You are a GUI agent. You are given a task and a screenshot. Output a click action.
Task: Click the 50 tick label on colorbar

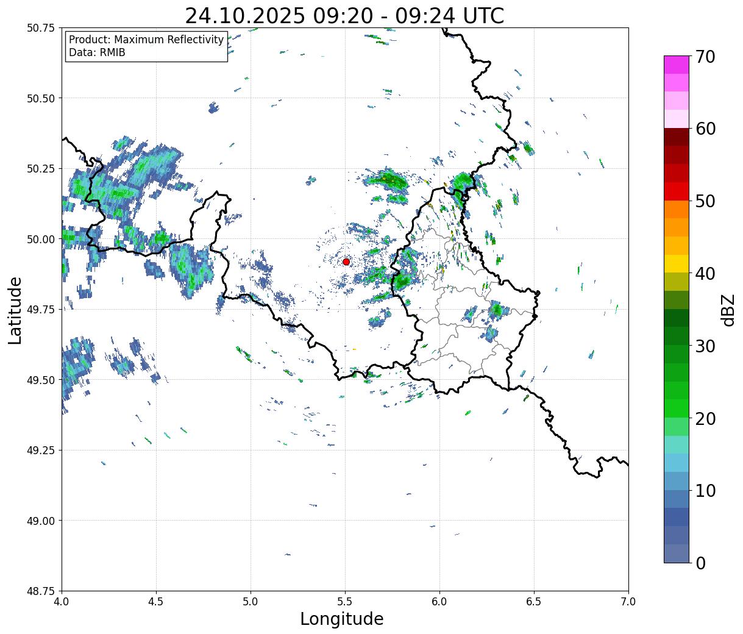[705, 201]
